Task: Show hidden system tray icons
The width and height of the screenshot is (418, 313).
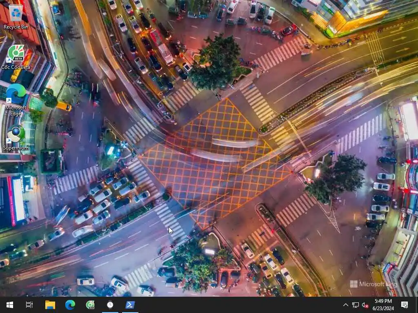Action: tap(345, 305)
